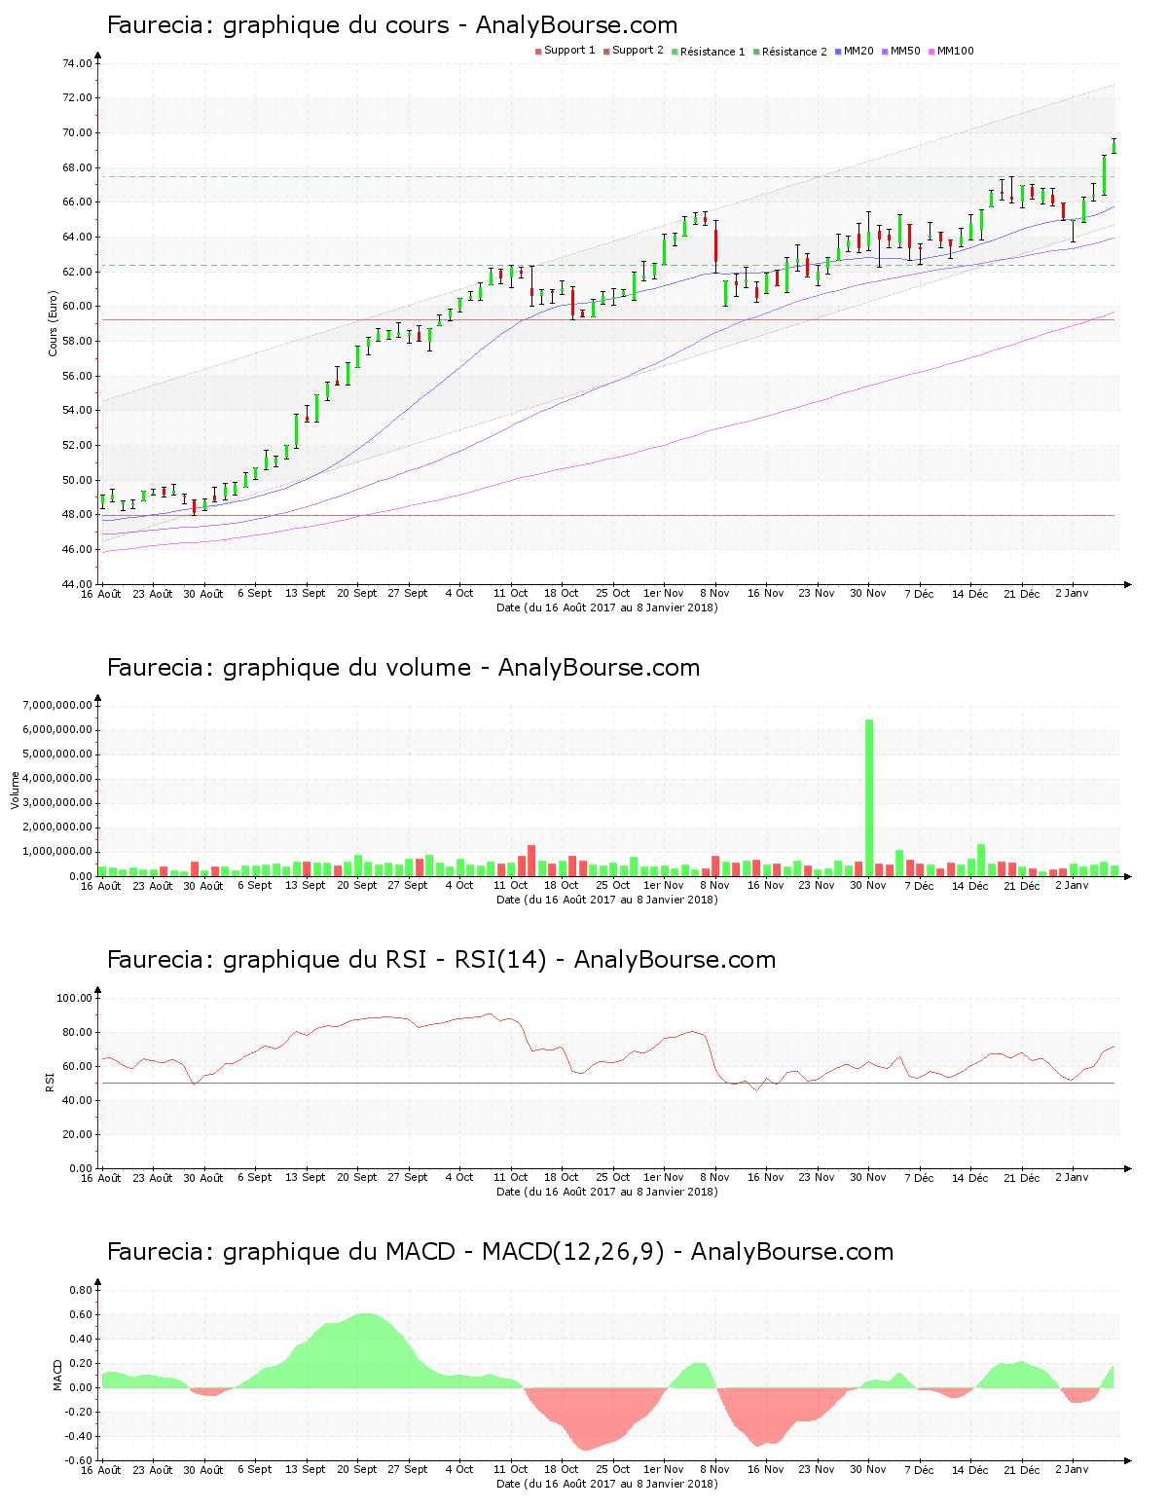Click the tall green volume spike bar at 30 Nov
This screenshot has width=1168, height=1509.
point(869,797)
